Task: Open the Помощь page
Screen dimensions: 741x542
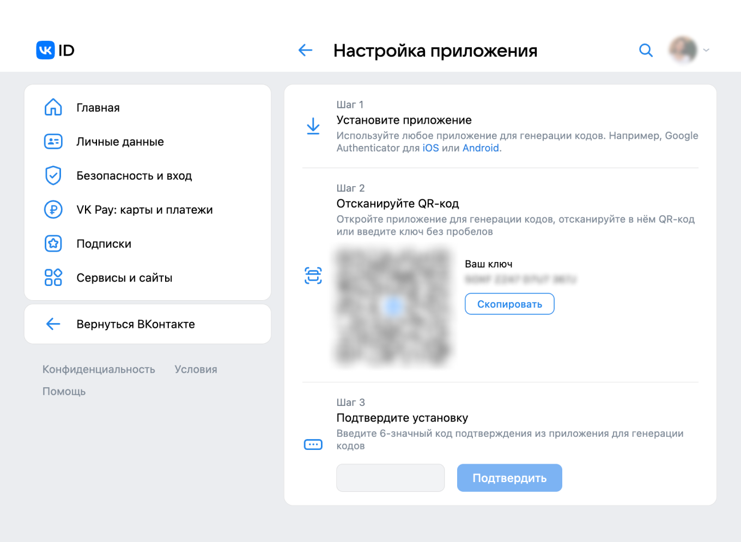Action: [x=64, y=391]
